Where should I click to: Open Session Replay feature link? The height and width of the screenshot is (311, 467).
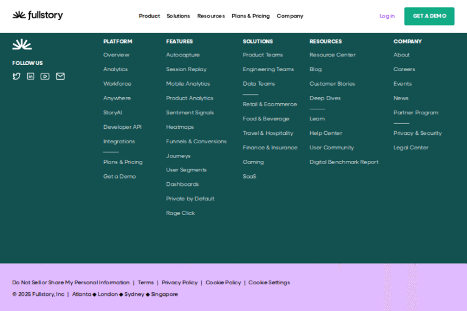tap(186, 70)
